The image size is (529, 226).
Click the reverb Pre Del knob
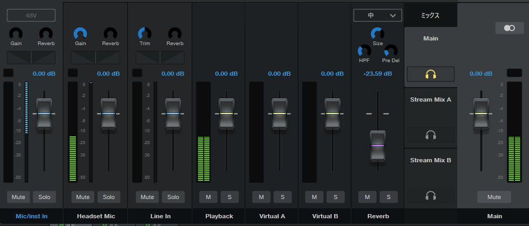point(391,51)
